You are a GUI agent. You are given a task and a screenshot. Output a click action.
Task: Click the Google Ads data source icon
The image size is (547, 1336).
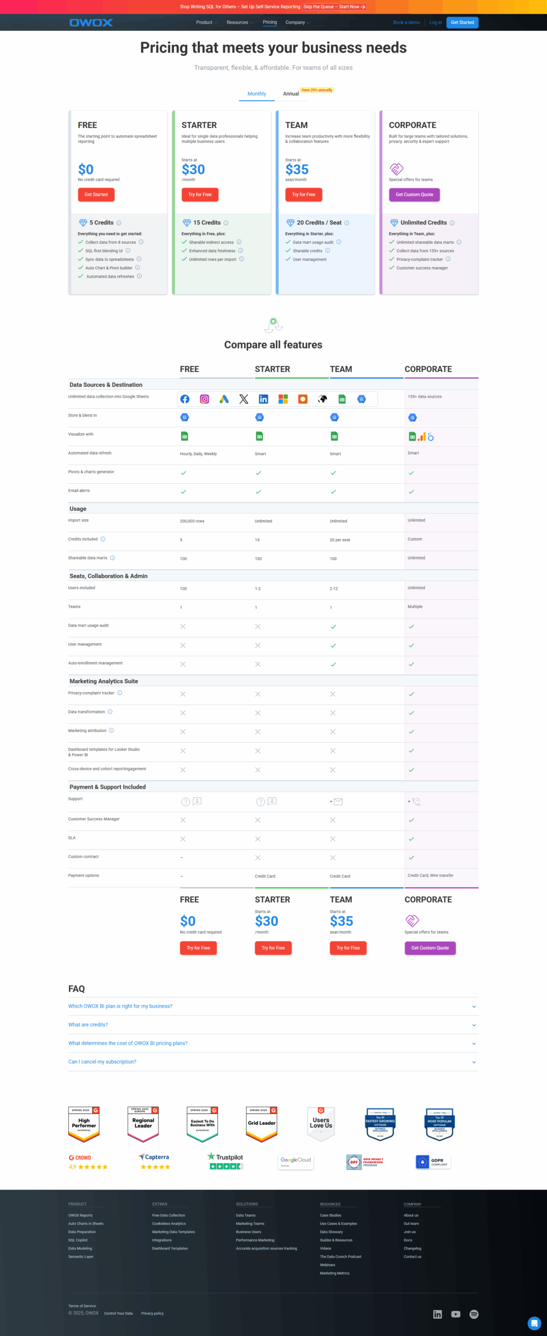pyautogui.click(x=224, y=399)
